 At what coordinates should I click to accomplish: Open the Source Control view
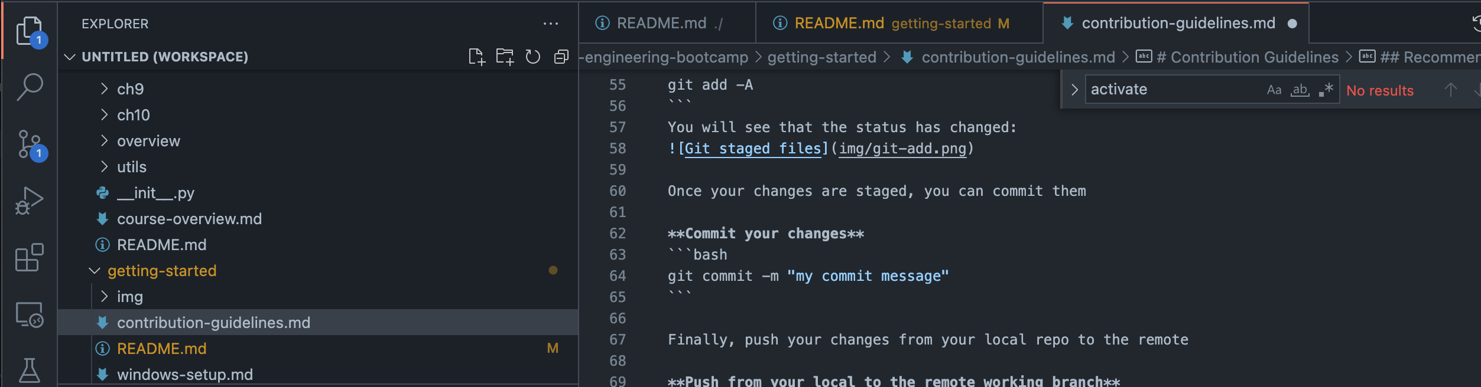pyautogui.click(x=30, y=145)
